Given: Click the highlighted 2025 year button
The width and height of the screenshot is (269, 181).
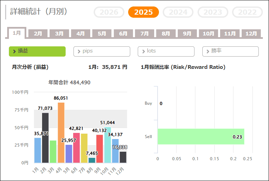Looking at the screenshot, I should click(x=144, y=12).
